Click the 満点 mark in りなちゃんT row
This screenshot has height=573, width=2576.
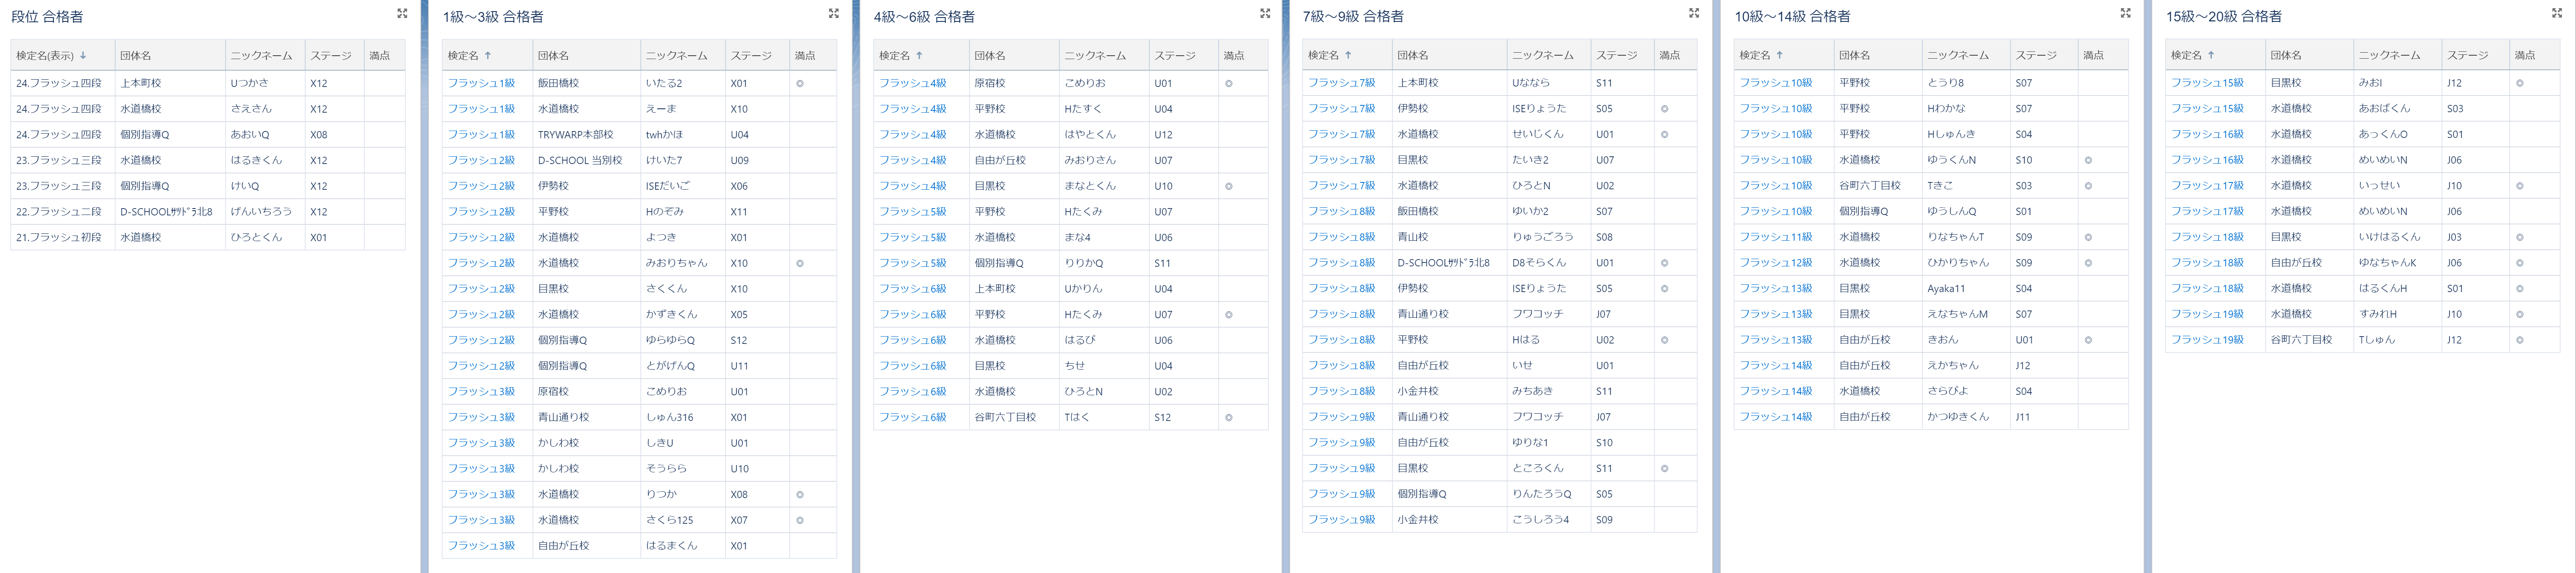point(2088,237)
